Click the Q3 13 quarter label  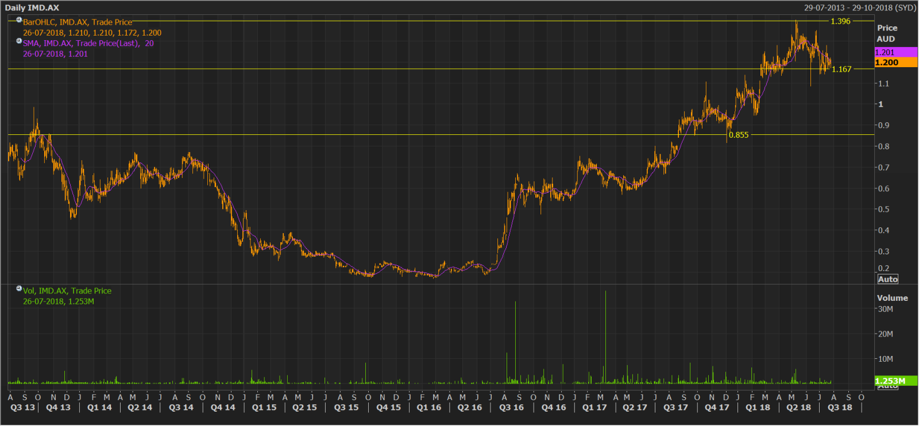(22, 407)
